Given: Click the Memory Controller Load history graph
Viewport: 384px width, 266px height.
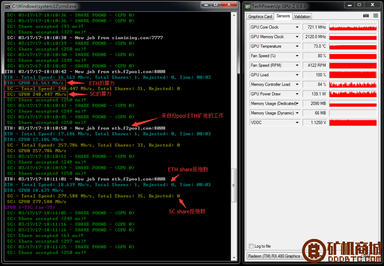Looking at the screenshot, I should click(353, 84).
